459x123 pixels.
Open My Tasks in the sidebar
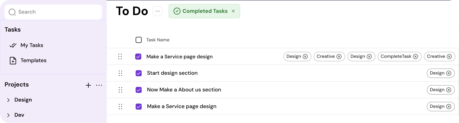tap(32, 45)
